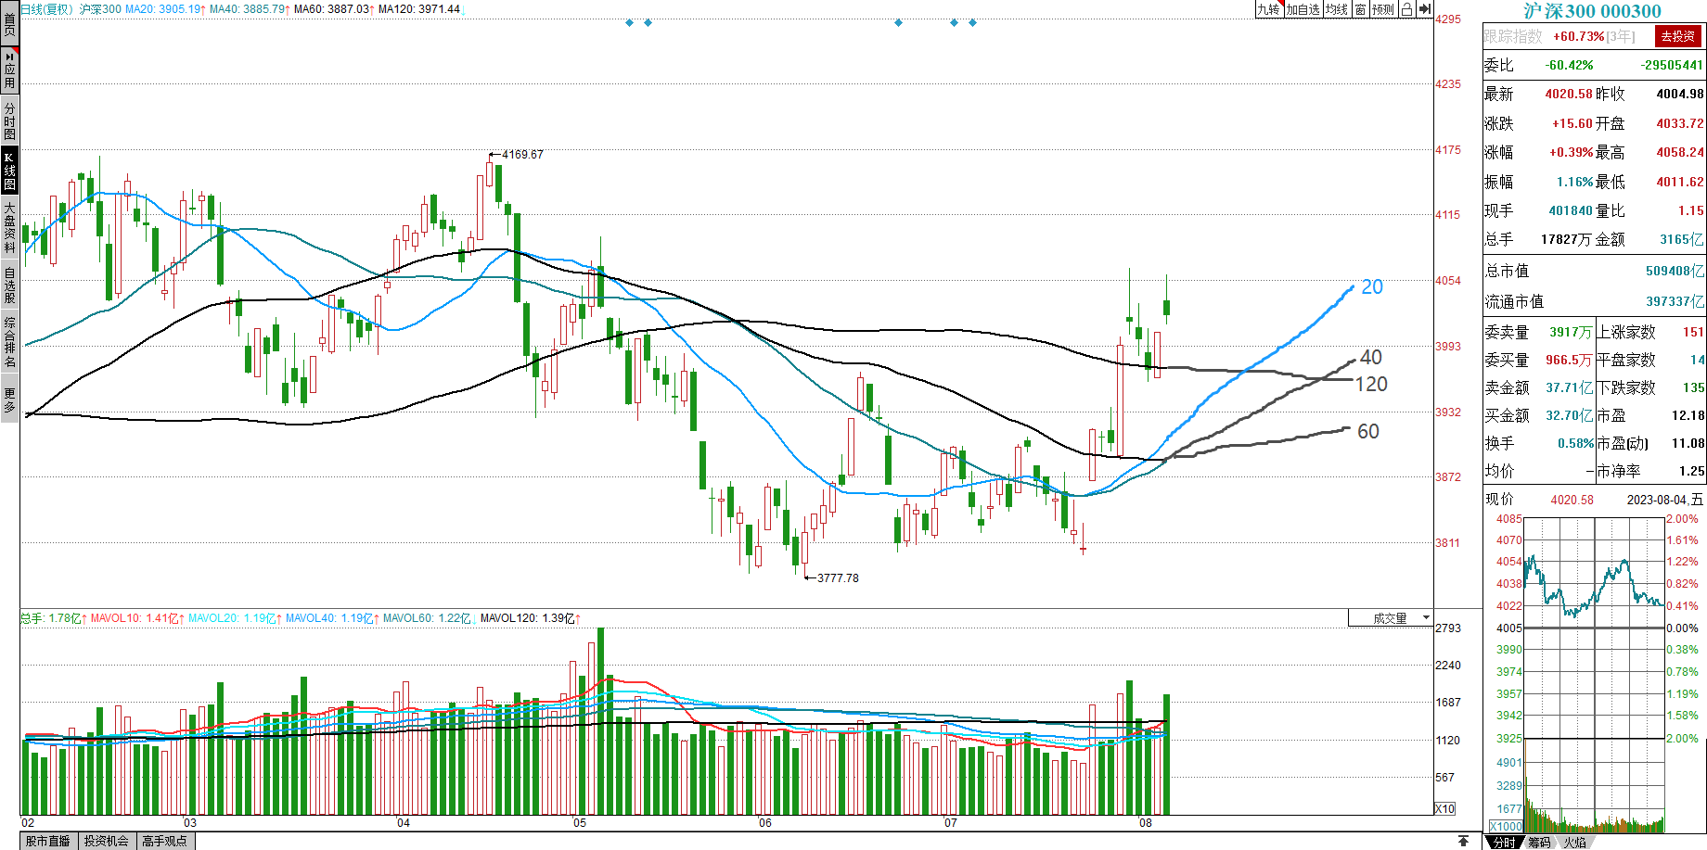
Task: Open the 应用 sidebar item with play icon
Action: (x=9, y=70)
